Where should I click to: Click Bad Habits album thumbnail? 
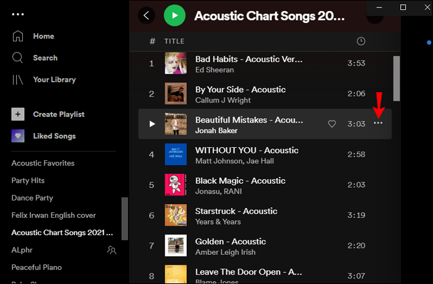point(176,64)
